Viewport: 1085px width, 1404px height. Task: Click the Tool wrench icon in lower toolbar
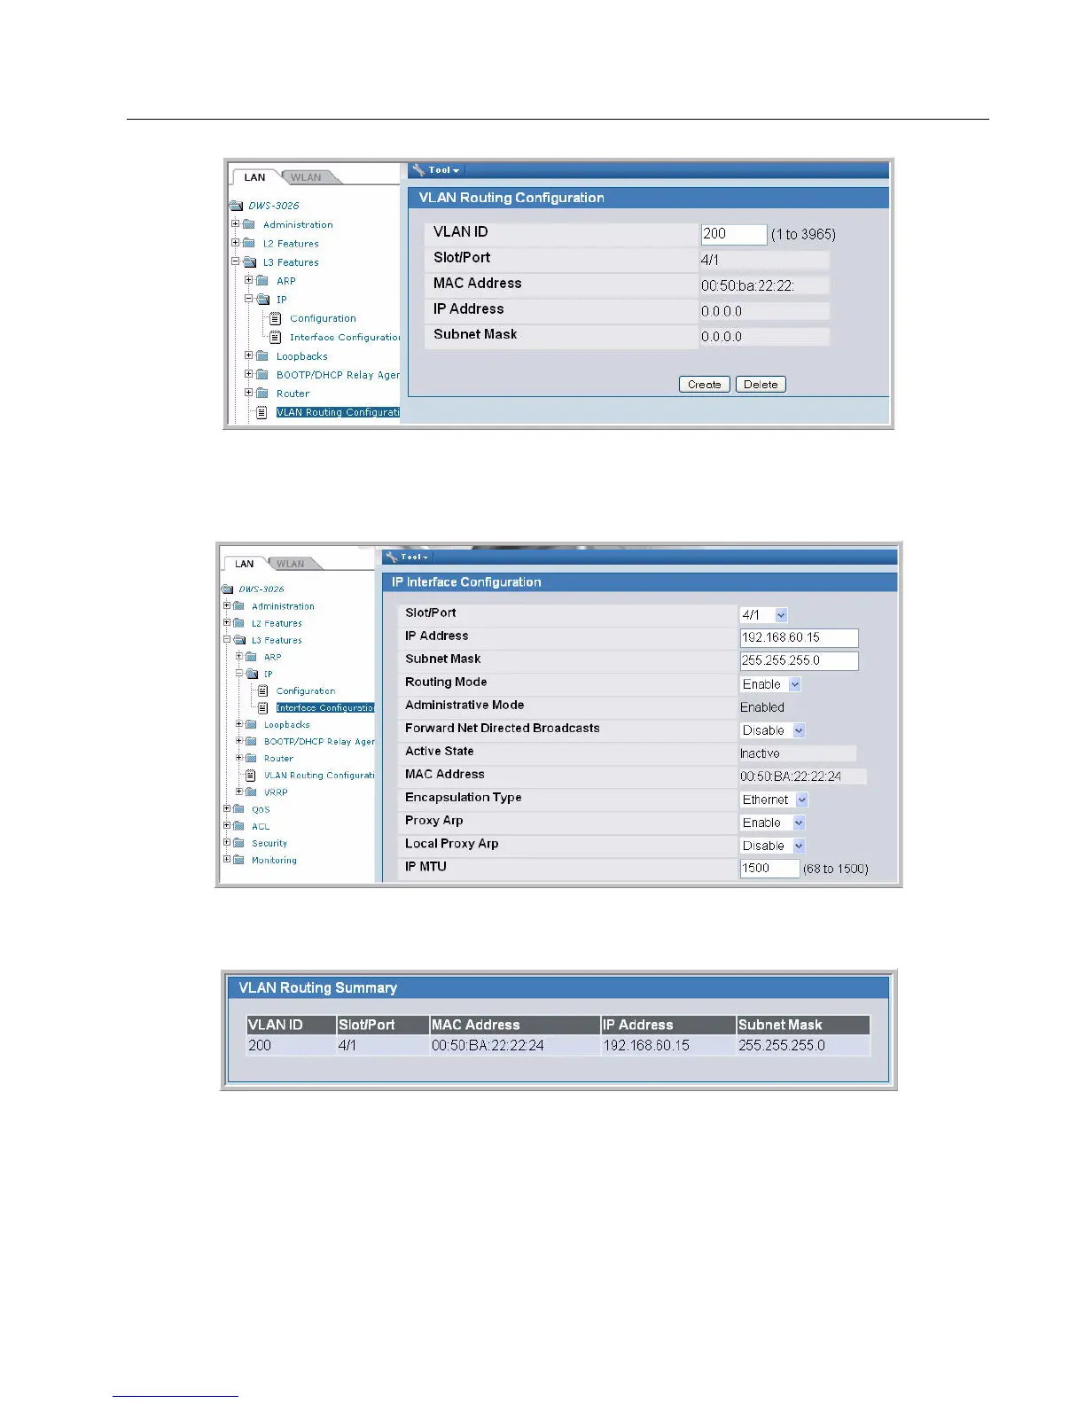click(x=392, y=557)
